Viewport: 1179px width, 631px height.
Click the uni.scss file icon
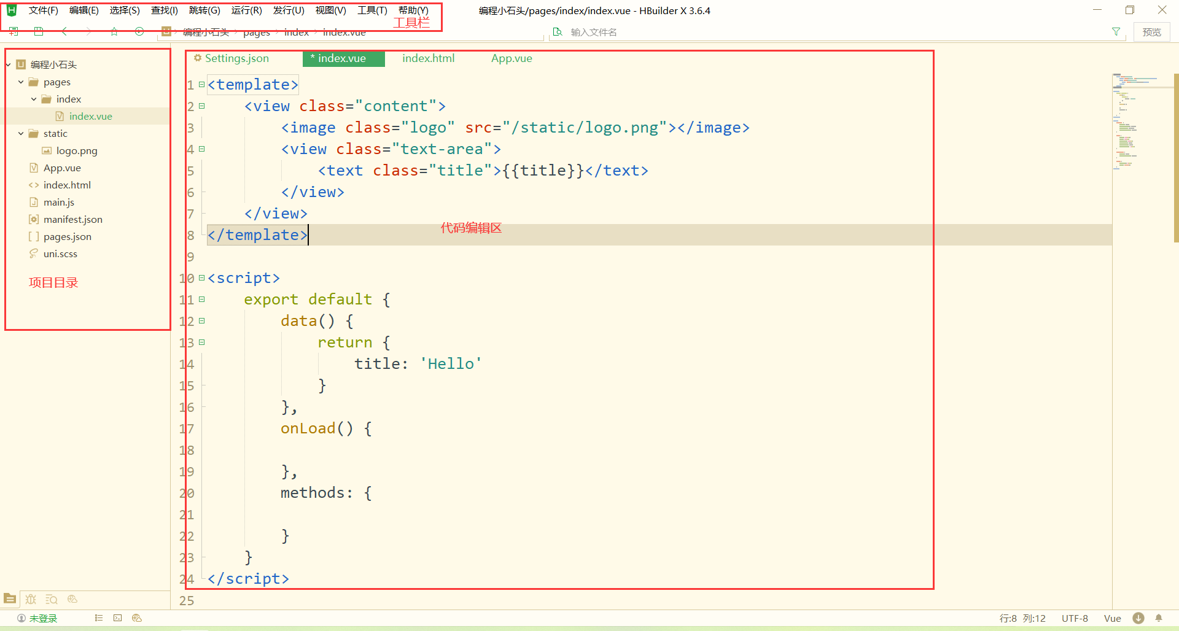tap(34, 254)
